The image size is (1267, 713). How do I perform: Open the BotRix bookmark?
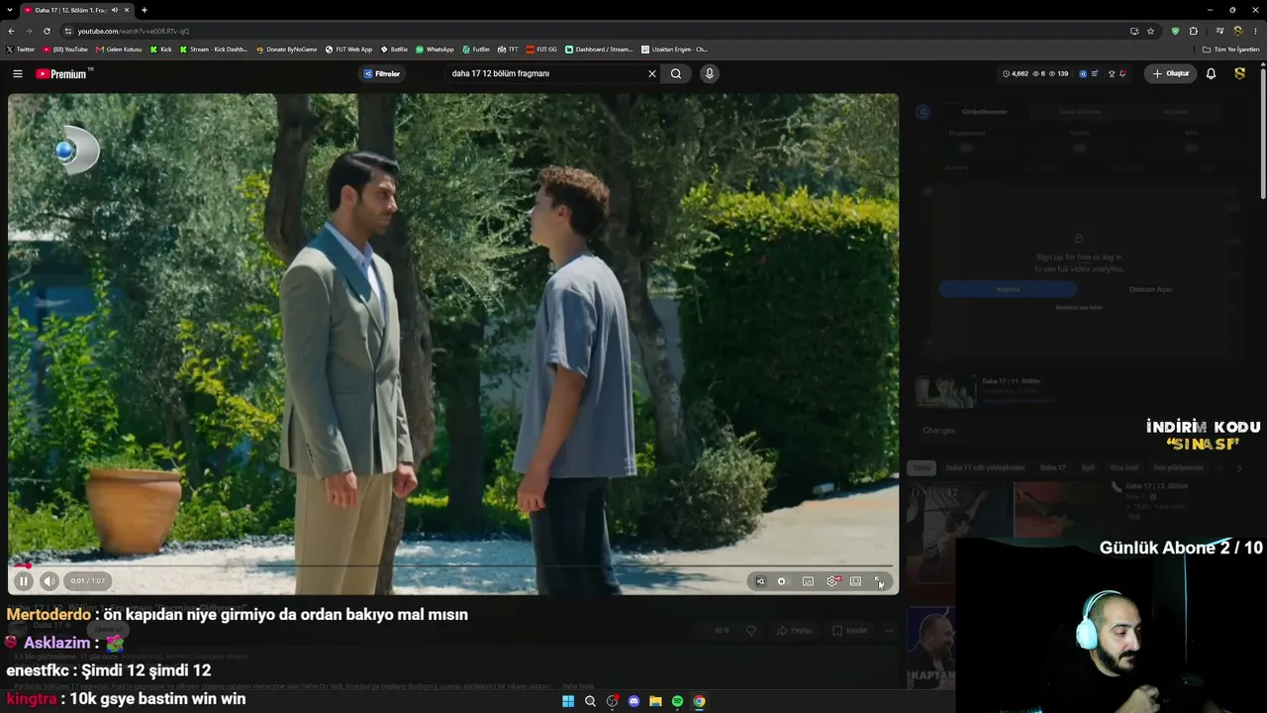394,50
